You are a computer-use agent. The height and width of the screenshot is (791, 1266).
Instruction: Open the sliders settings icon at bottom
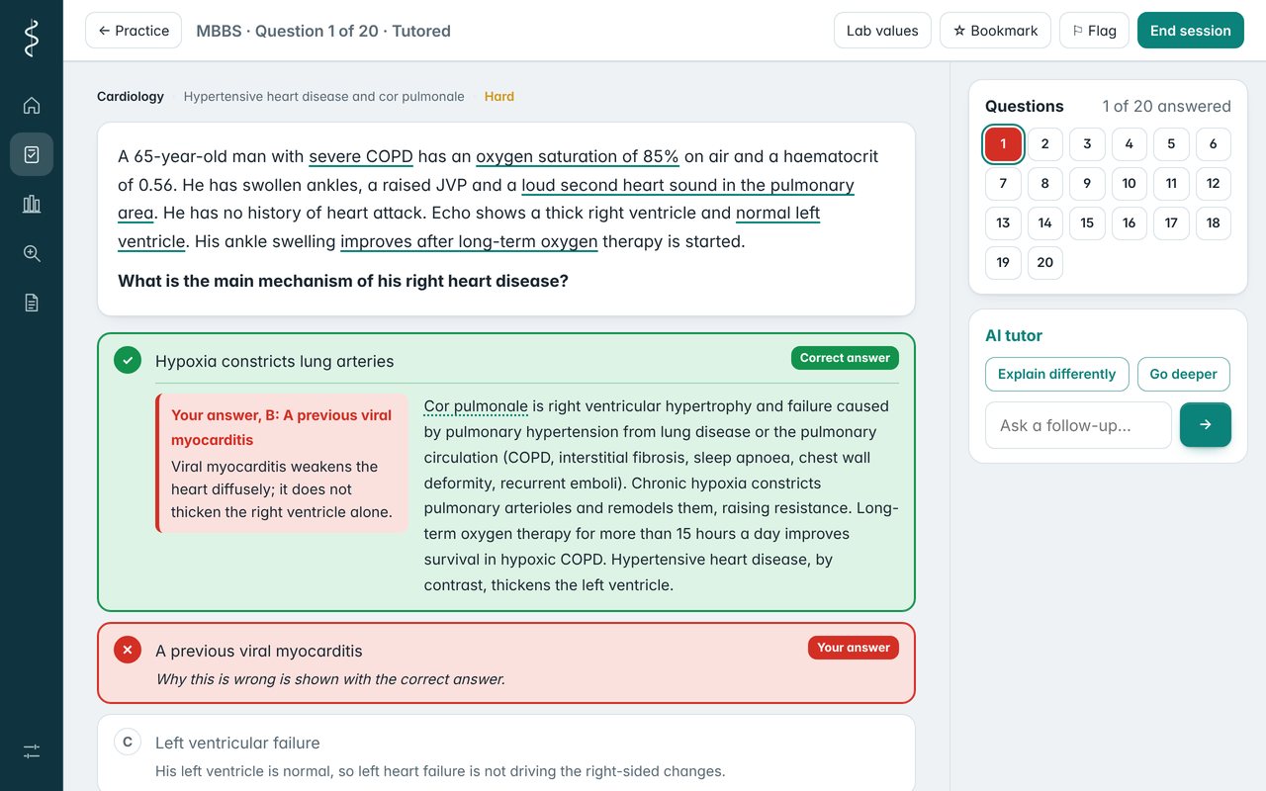point(32,751)
